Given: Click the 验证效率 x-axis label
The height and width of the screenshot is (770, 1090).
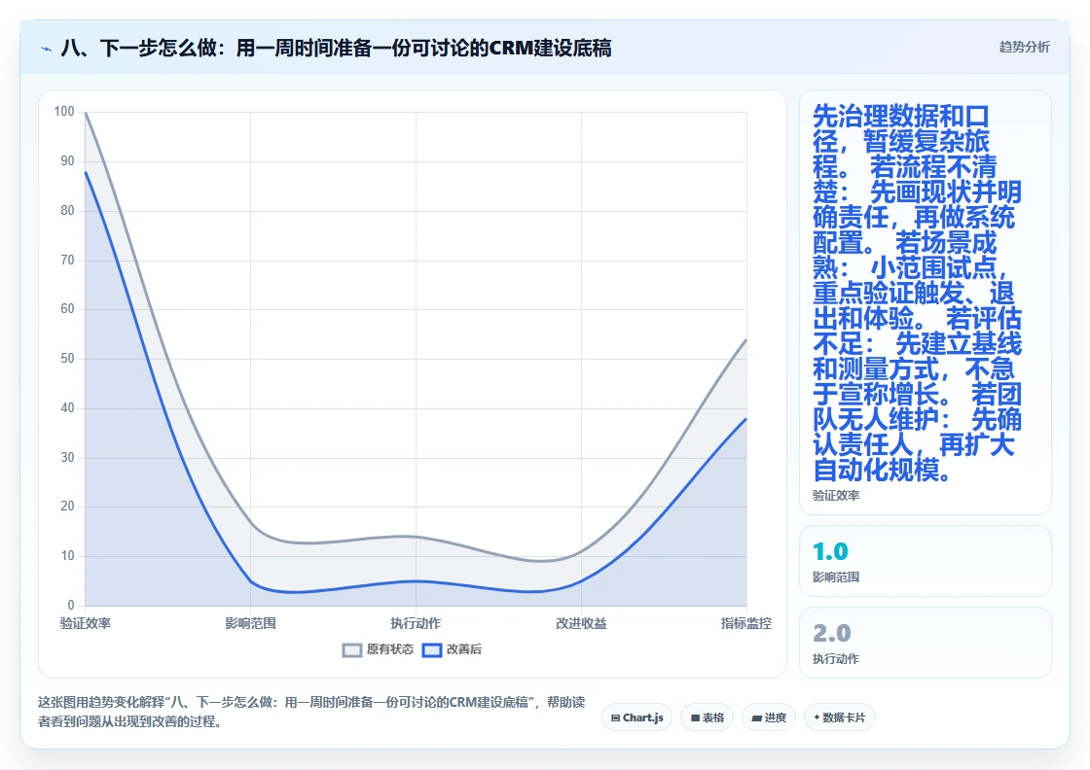Looking at the screenshot, I should point(86,623).
